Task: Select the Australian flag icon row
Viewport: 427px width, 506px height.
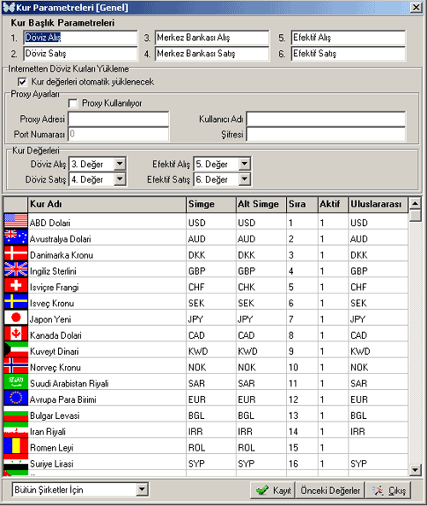Action: coord(16,237)
